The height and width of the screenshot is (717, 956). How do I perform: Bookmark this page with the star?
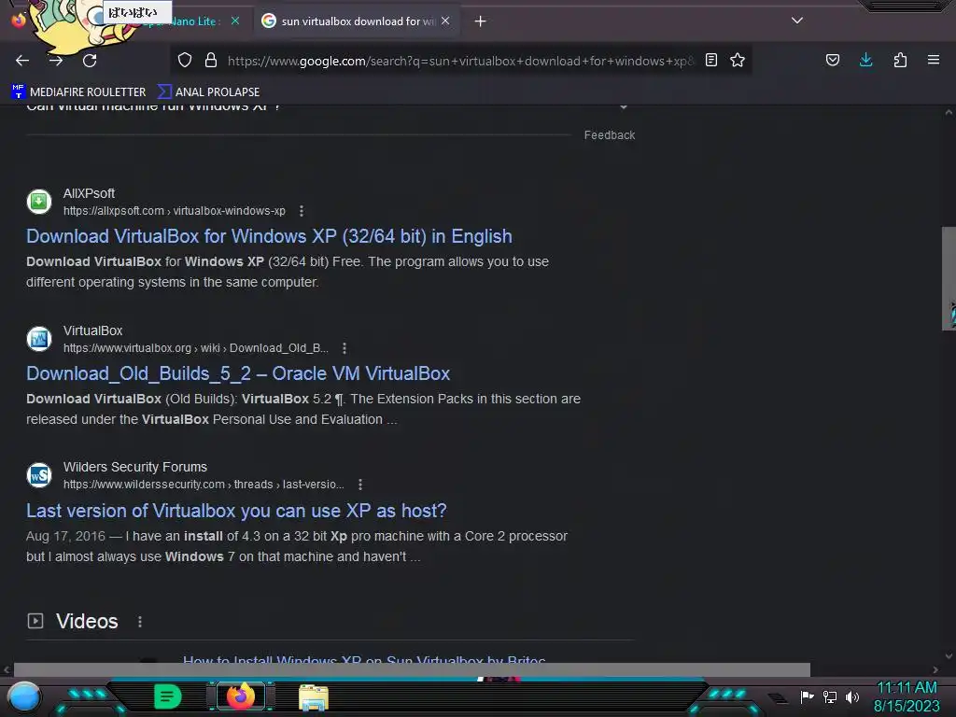click(x=738, y=61)
